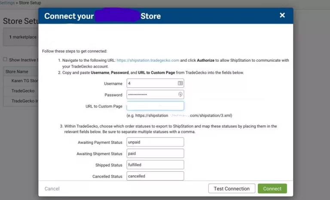The image size is (330, 200).
Task: Click the Test Connection button
Action: 232,188
